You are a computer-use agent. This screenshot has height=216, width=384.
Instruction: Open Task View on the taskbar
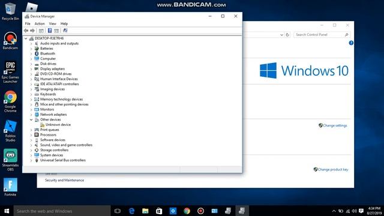click(x=118, y=211)
